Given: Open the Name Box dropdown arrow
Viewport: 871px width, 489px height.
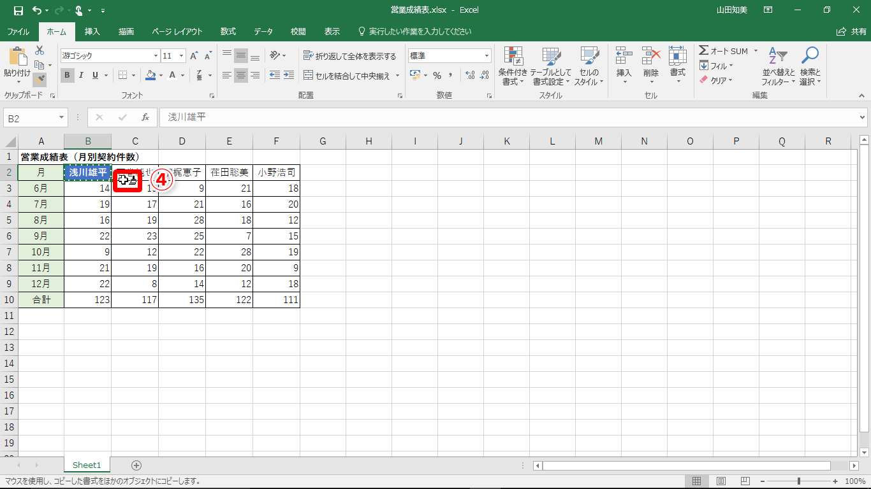Looking at the screenshot, I should coord(62,117).
